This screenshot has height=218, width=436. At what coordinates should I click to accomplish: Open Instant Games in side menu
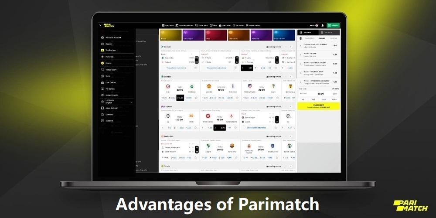[x=110, y=95]
